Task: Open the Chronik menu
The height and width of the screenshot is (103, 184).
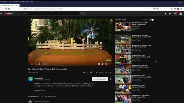Action: 16,2
